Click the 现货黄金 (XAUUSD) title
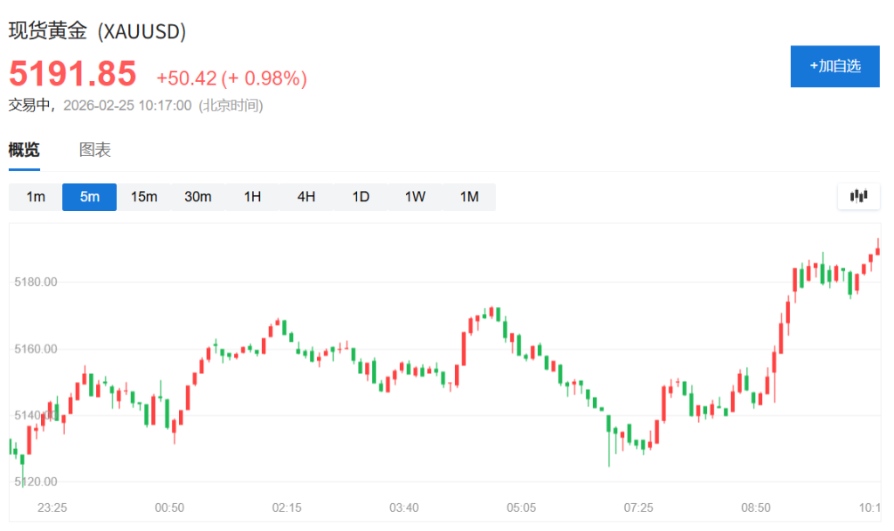Screen dimensions: 894x531 pyautogui.click(x=98, y=31)
